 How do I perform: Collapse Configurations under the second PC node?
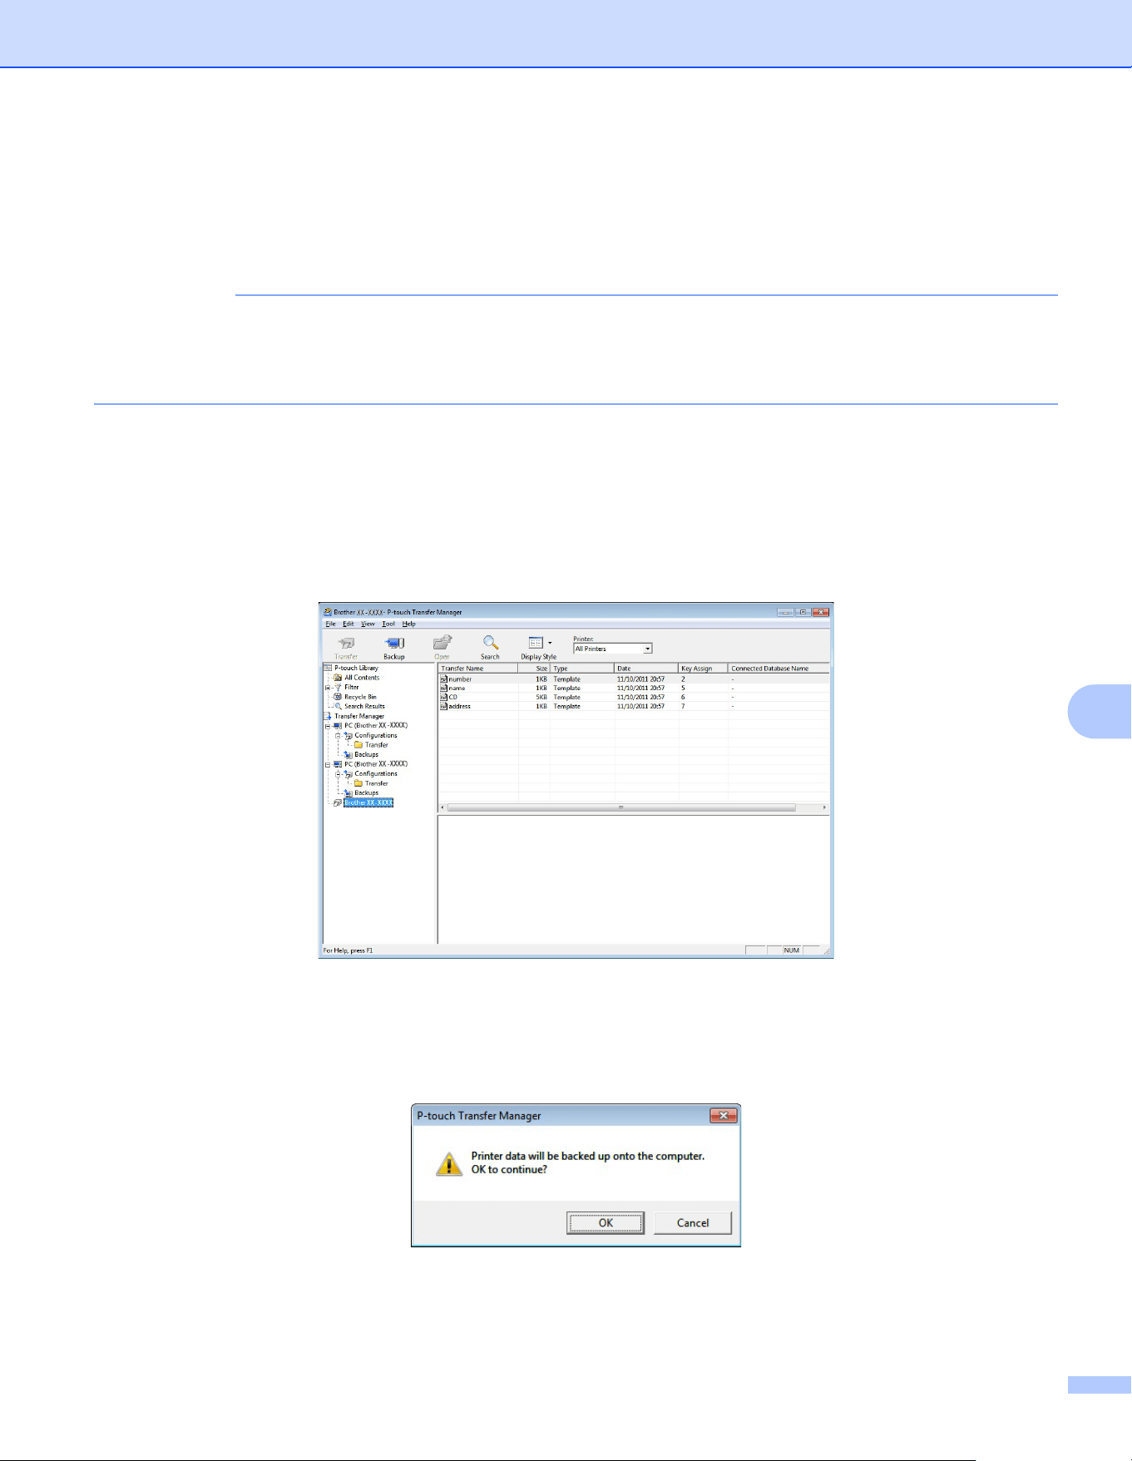[338, 774]
